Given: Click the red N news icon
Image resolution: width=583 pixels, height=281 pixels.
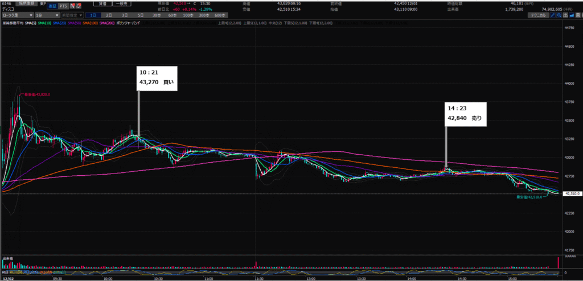Looking at the screenshot, I should 73,5.
